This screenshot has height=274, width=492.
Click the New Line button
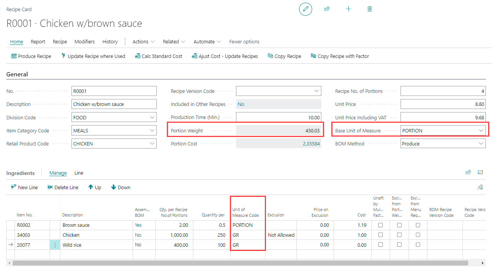point(24,187)
